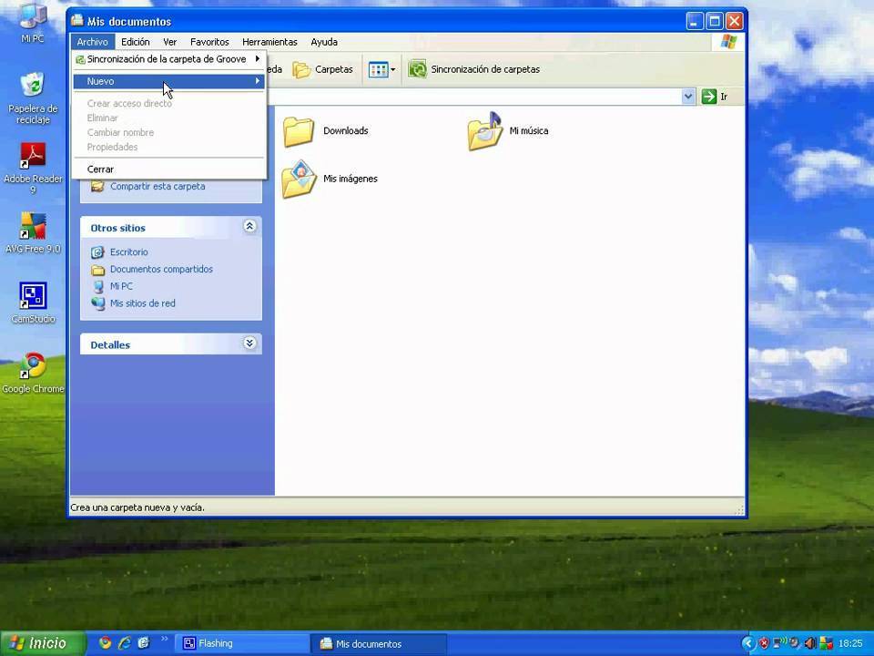Expand the Detalles panel
The image size is (874, 656).
point(249,343)
